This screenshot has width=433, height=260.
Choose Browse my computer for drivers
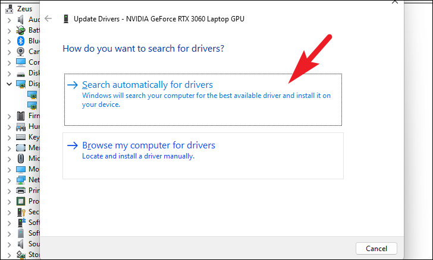(x=203, y=156)
